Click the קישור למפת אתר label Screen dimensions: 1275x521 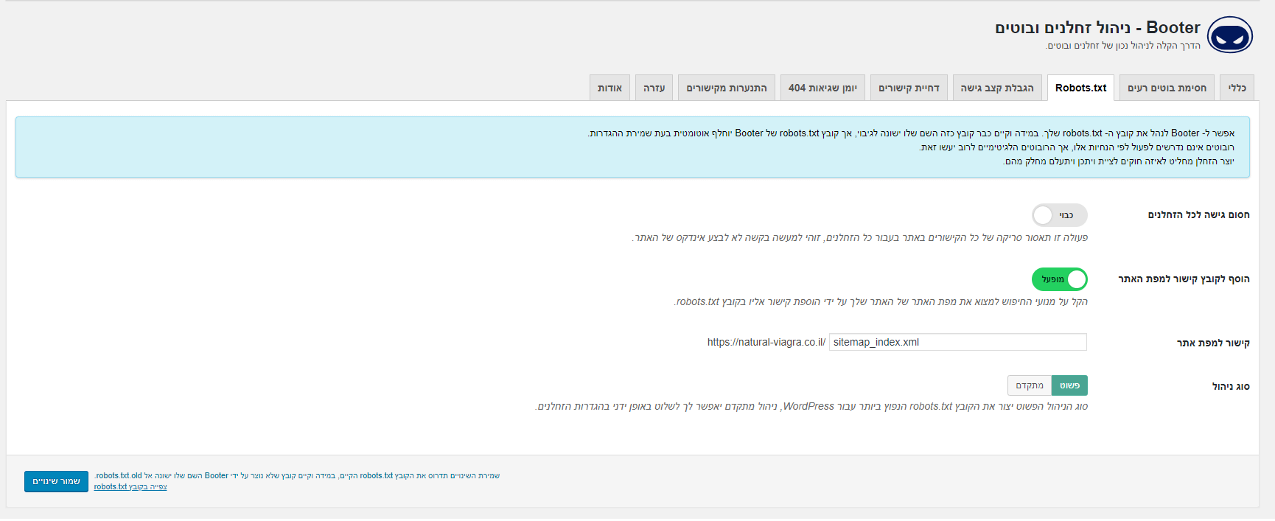pos(1213,343)
